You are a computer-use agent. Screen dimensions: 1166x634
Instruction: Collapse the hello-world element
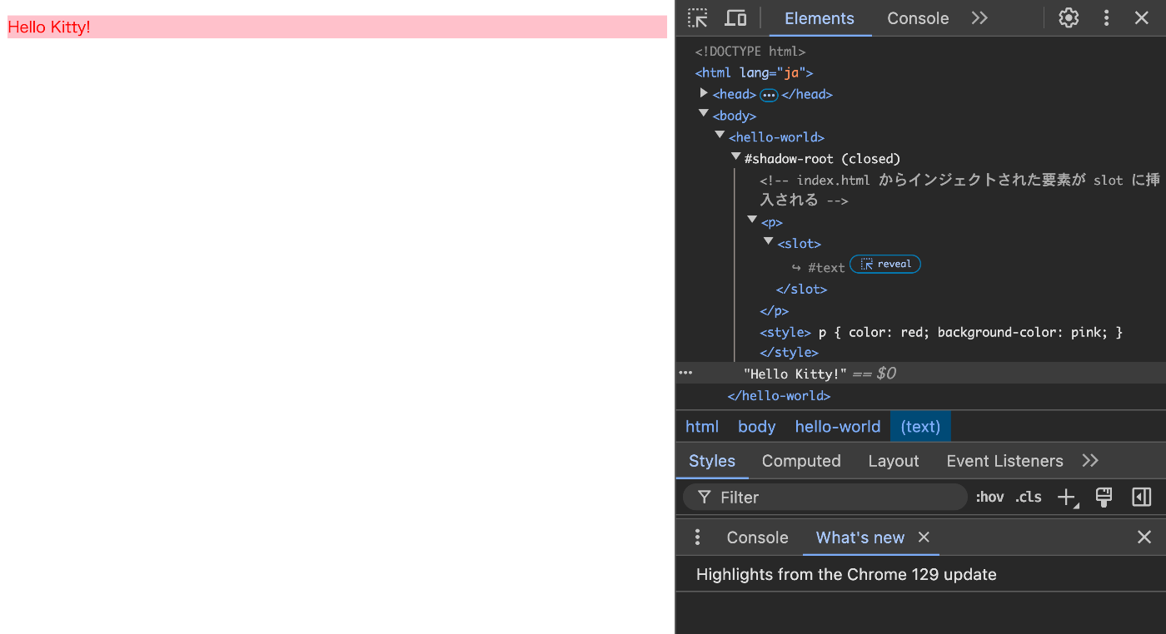click(x=720, y=135)
